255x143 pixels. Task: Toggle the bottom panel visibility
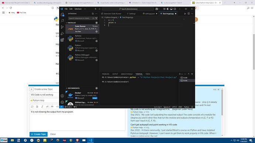(x=171, y=9)
